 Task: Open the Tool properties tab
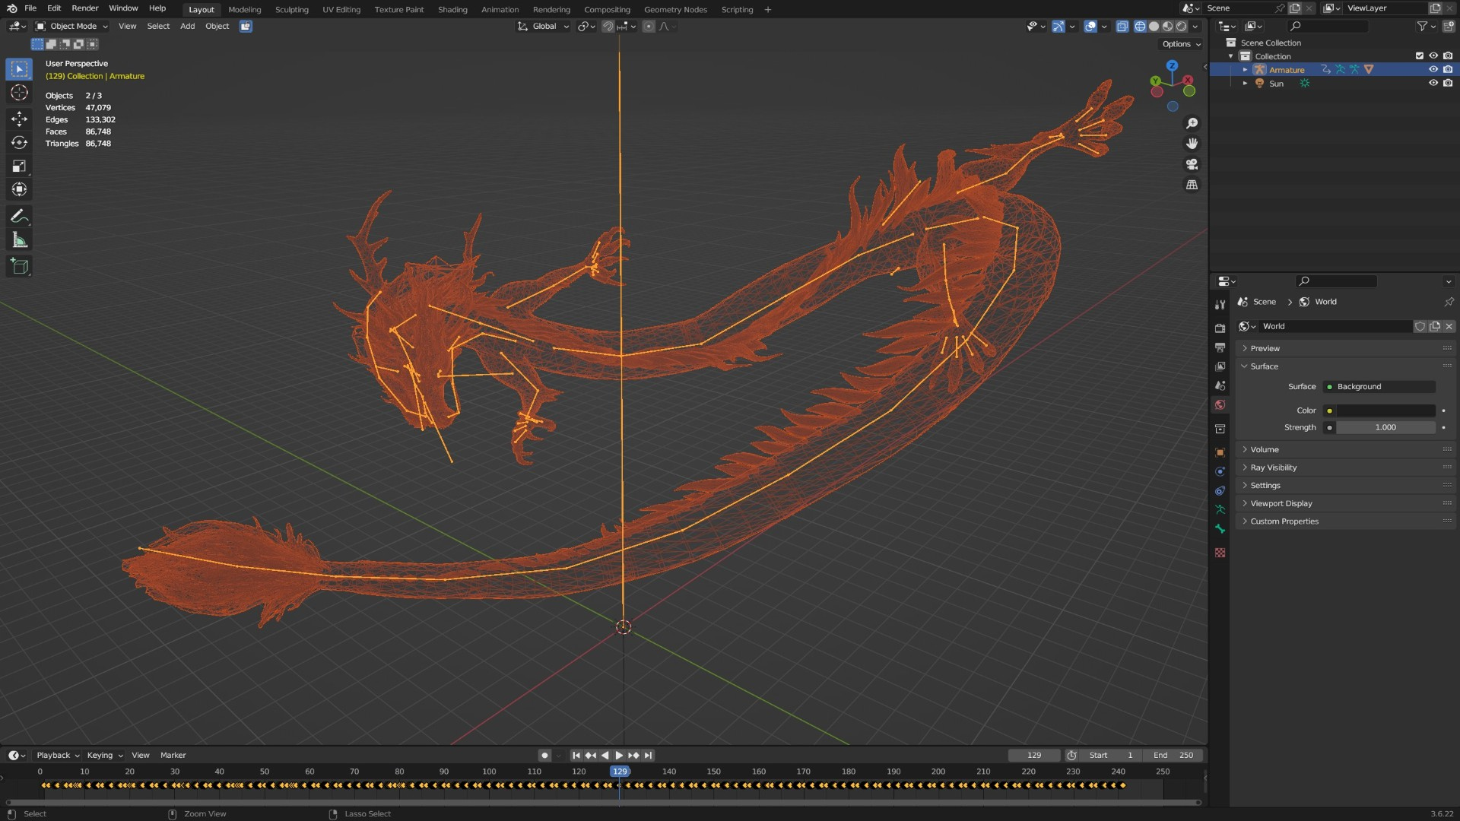[1220, 304]
